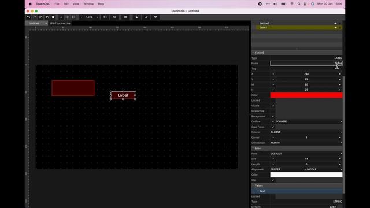
Task: Toggle the Visible checkbox
Action: point(273,106)
